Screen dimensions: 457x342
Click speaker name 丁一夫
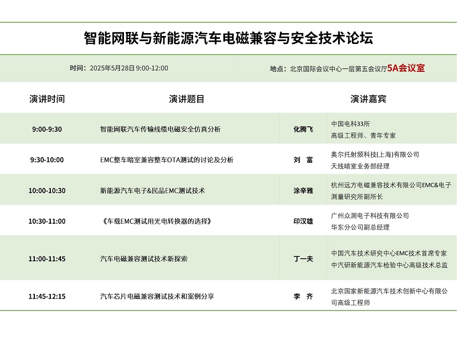(x=303, y=259)
